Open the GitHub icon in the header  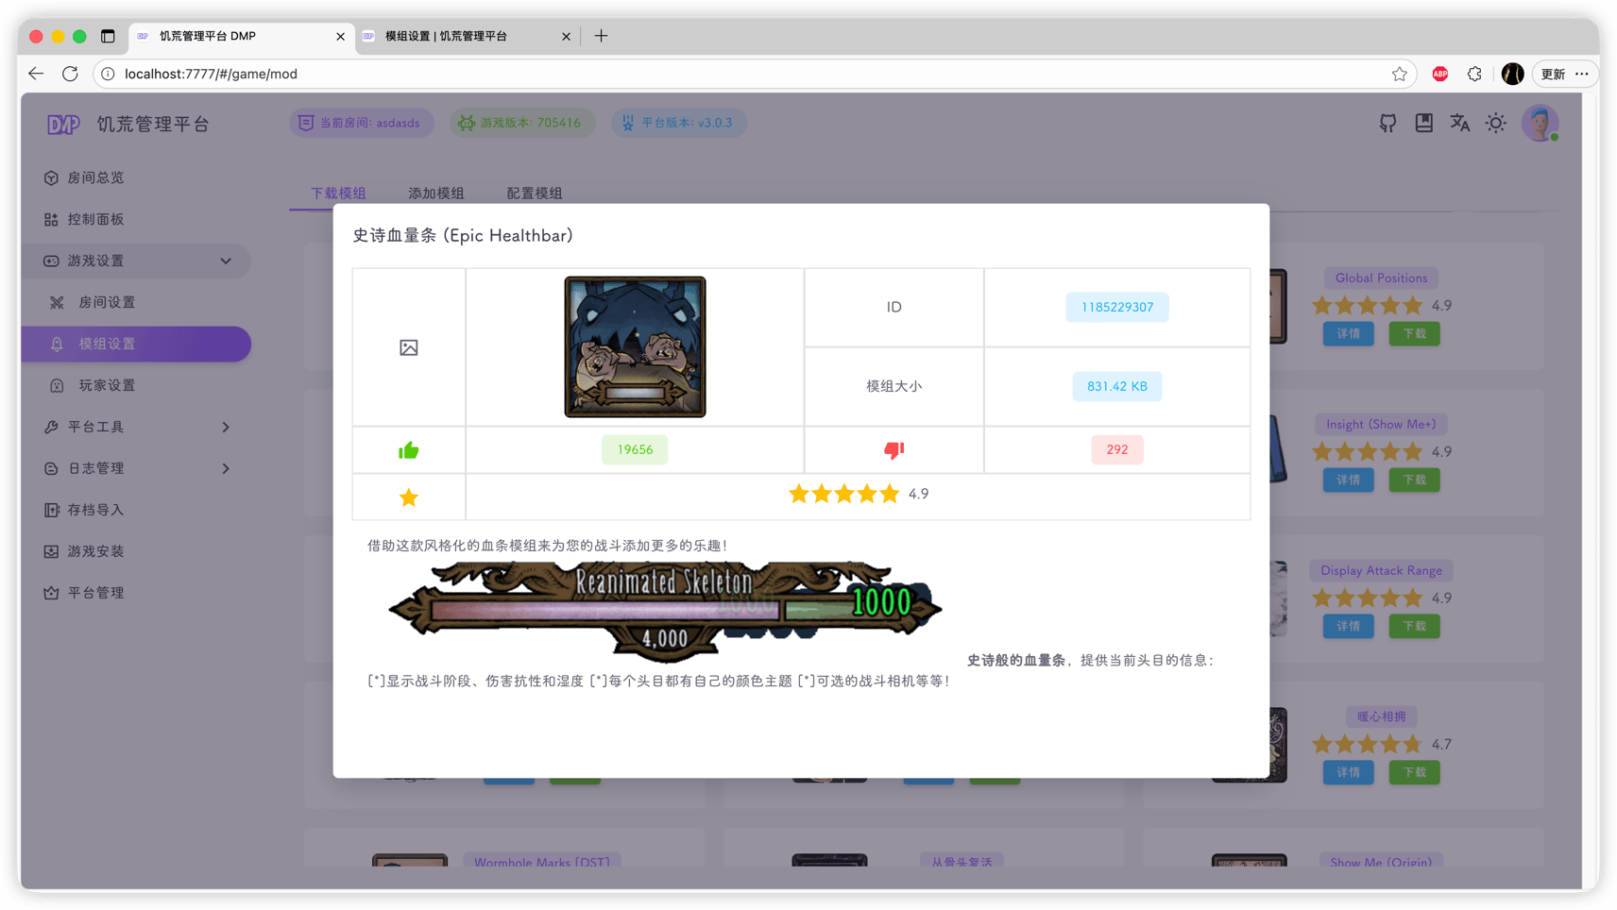pos(1387,123)
